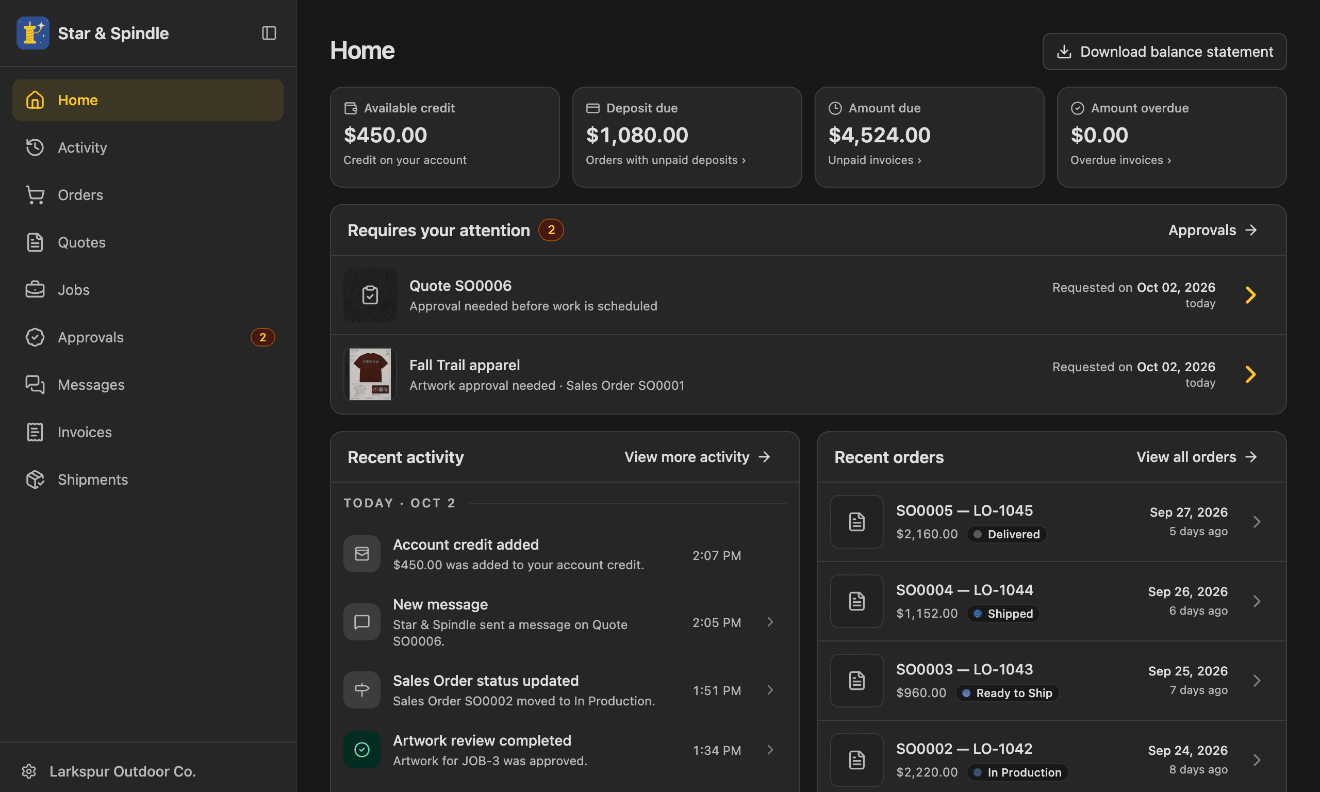Click the Shipped status badge
This screenshot has height=792, width=1320.
coord(1003,614)
